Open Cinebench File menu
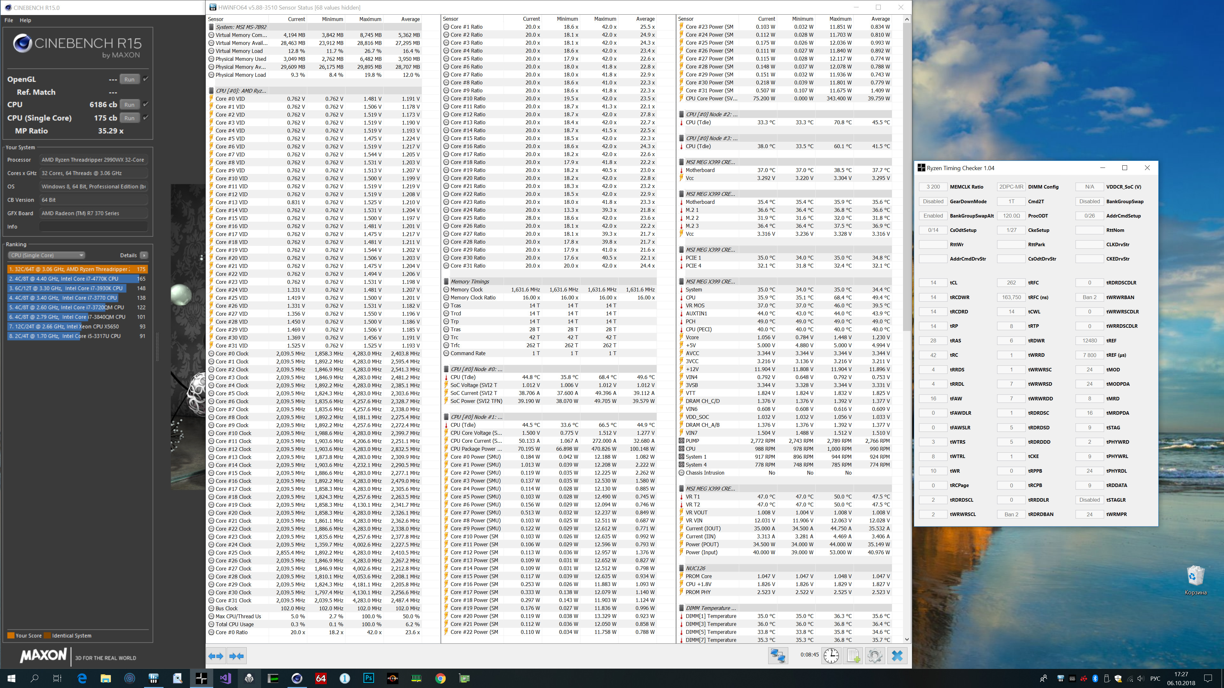The image size is (1224, 688). coord(9,20)
